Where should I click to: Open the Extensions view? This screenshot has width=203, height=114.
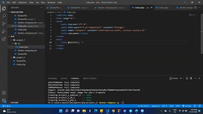[x=4, y=39]
